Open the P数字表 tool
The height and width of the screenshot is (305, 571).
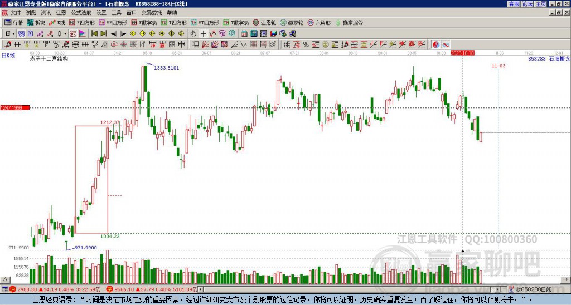144,22
